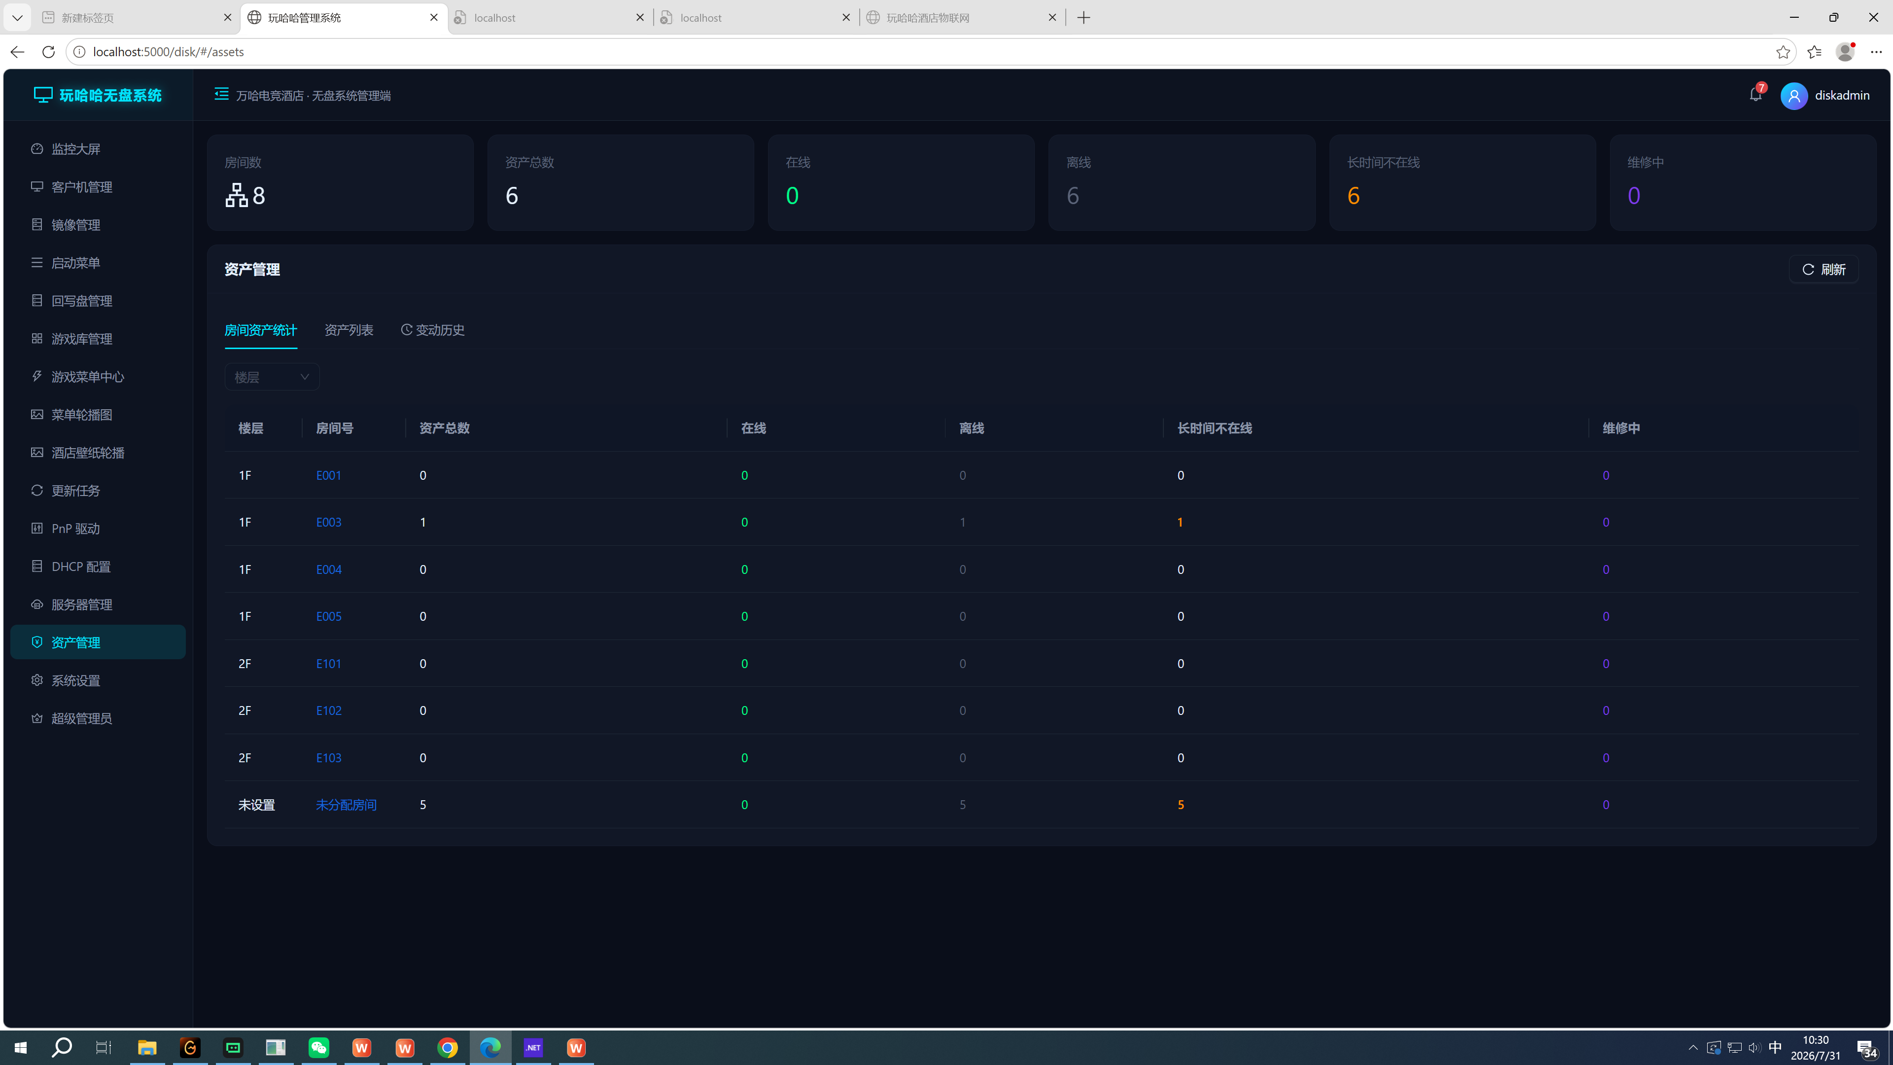This screenshot has height=1065, width=1893.
Task: Open room link E003
Action: click(x=328, y=523)
